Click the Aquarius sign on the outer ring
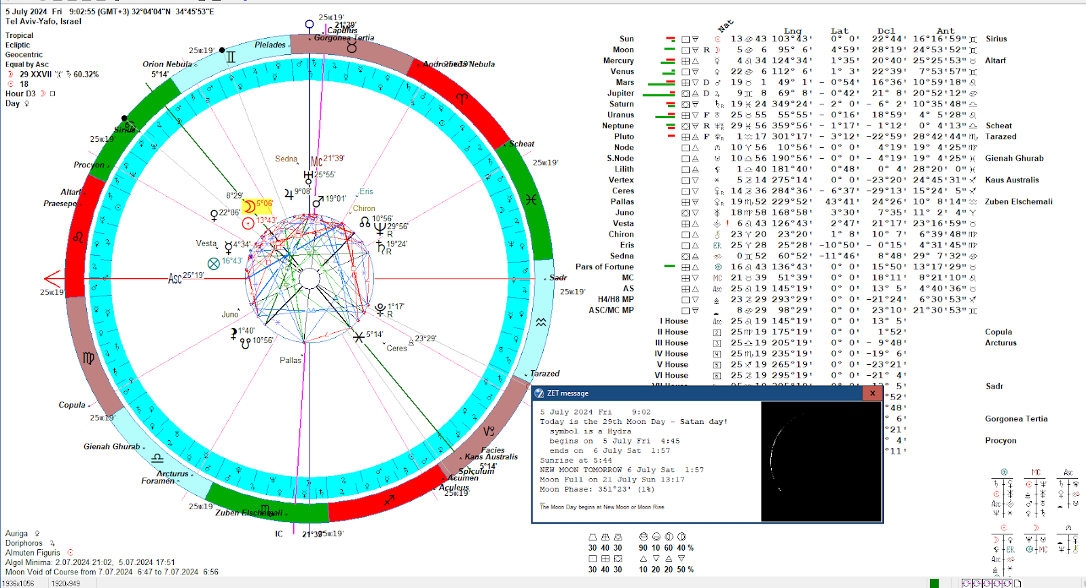Viewport: 1086px width, 588px height. point(541,322)
